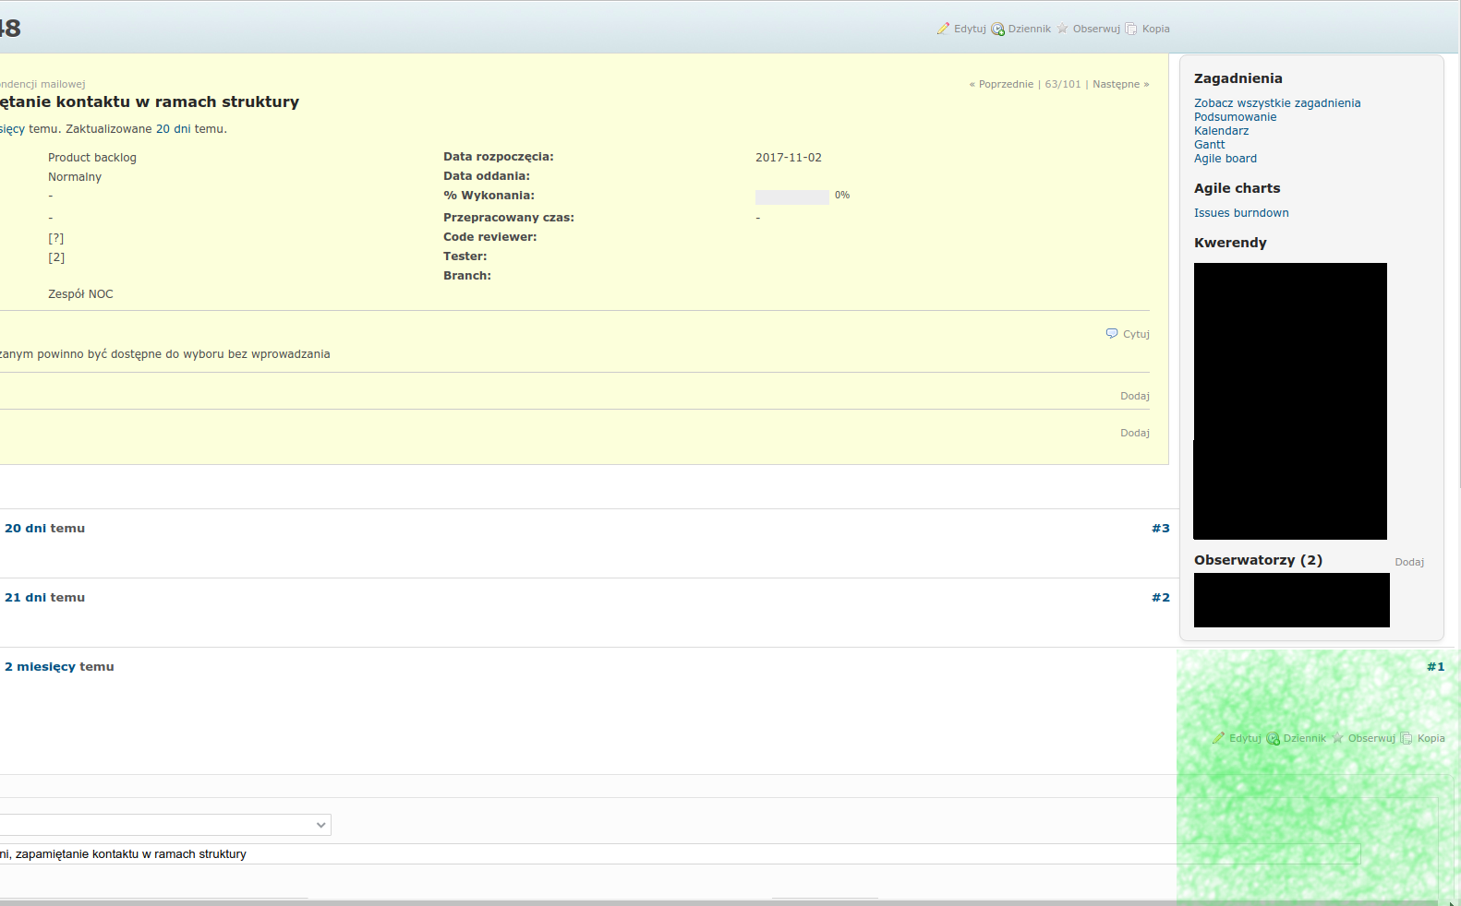Open the #1 note anchor link
The height and width of the screenshot is (906, 1461).
tap(1436, 667)
